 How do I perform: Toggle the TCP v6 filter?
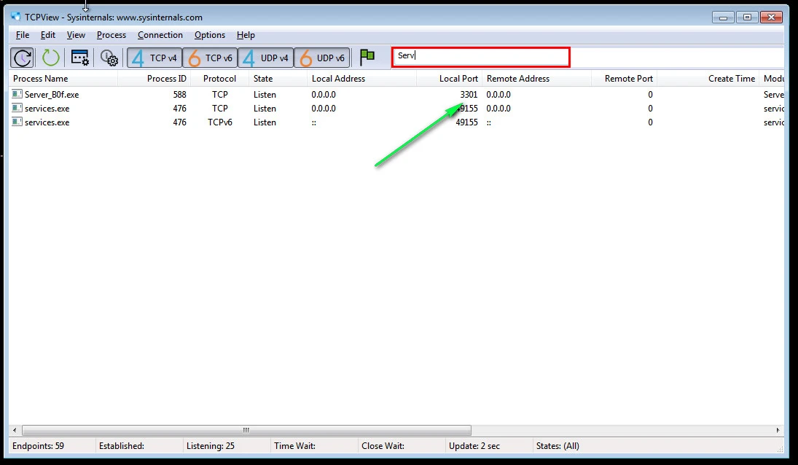point(210,58)
